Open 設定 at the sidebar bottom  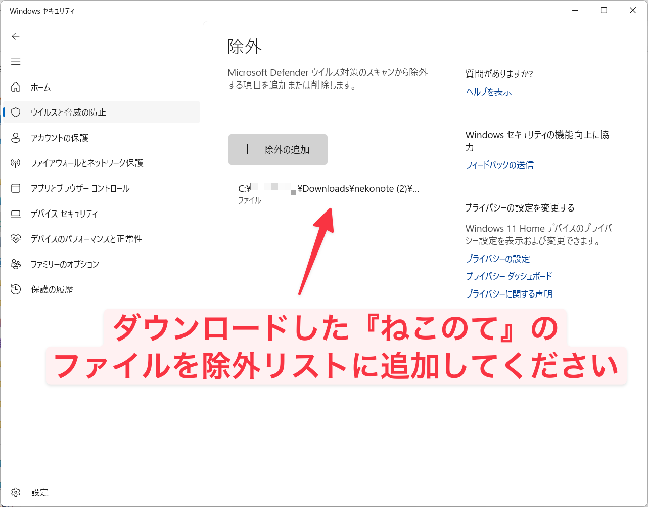101,492
